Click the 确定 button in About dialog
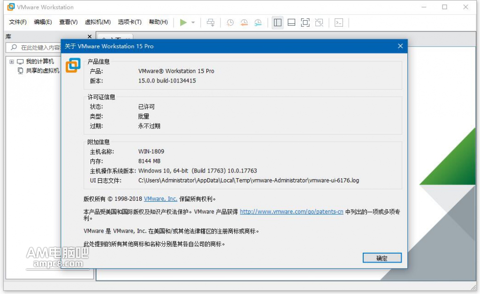 (x=382, y=258)
